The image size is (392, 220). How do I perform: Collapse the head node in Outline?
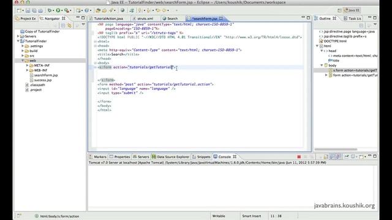coord(322,51)
